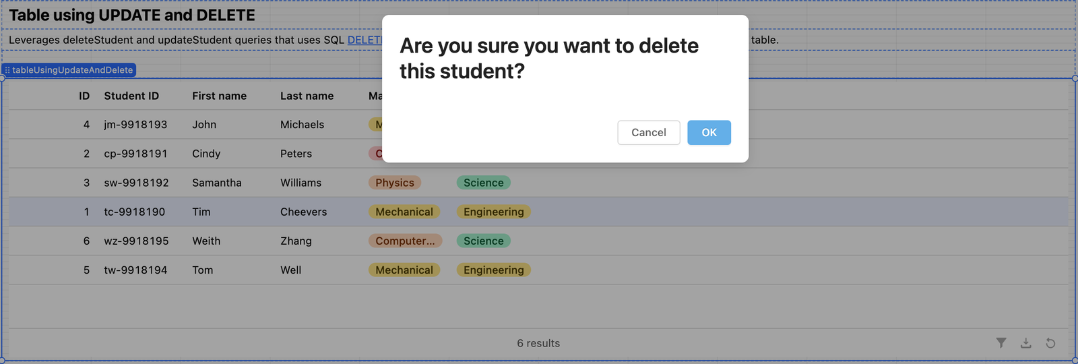Sort by ID column header

coord(84,96)
